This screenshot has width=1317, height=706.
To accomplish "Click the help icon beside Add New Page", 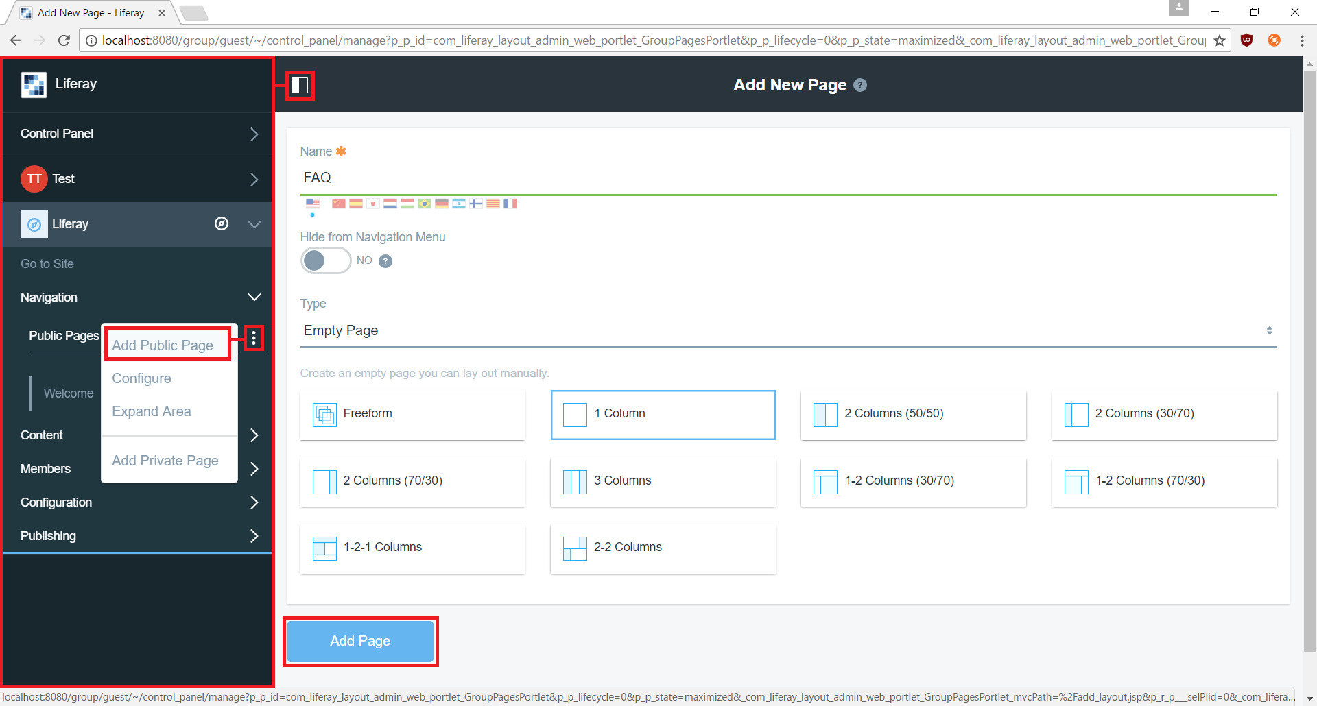I will [x=860, y=84].
